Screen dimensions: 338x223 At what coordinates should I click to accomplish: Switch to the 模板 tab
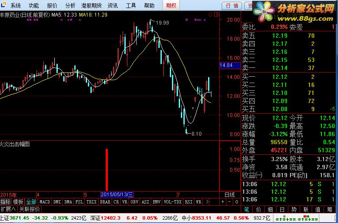(x=18, y=202)
